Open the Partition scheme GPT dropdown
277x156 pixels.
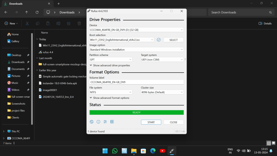tap(111, 60)
